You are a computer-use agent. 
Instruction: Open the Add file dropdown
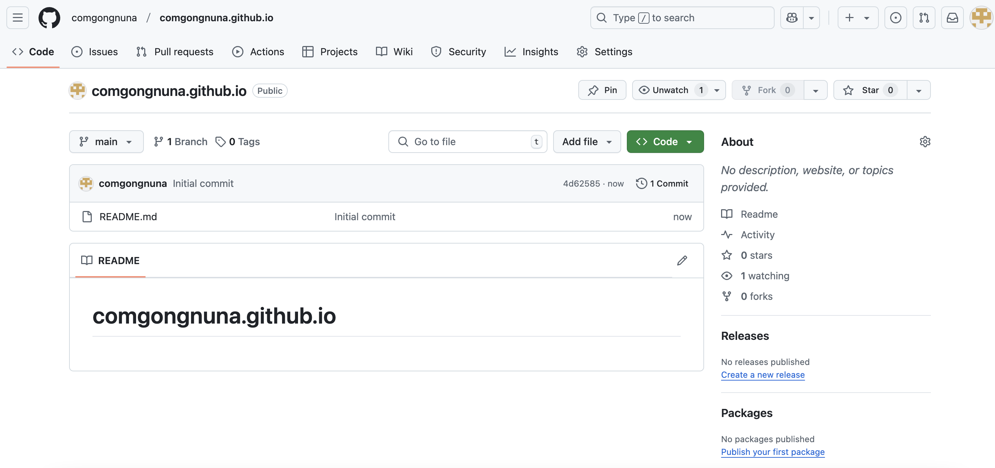587,142
